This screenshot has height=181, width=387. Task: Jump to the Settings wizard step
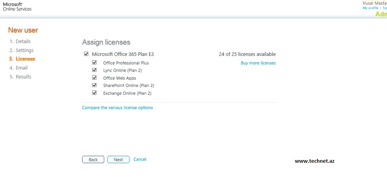click(x=25, y=50)
